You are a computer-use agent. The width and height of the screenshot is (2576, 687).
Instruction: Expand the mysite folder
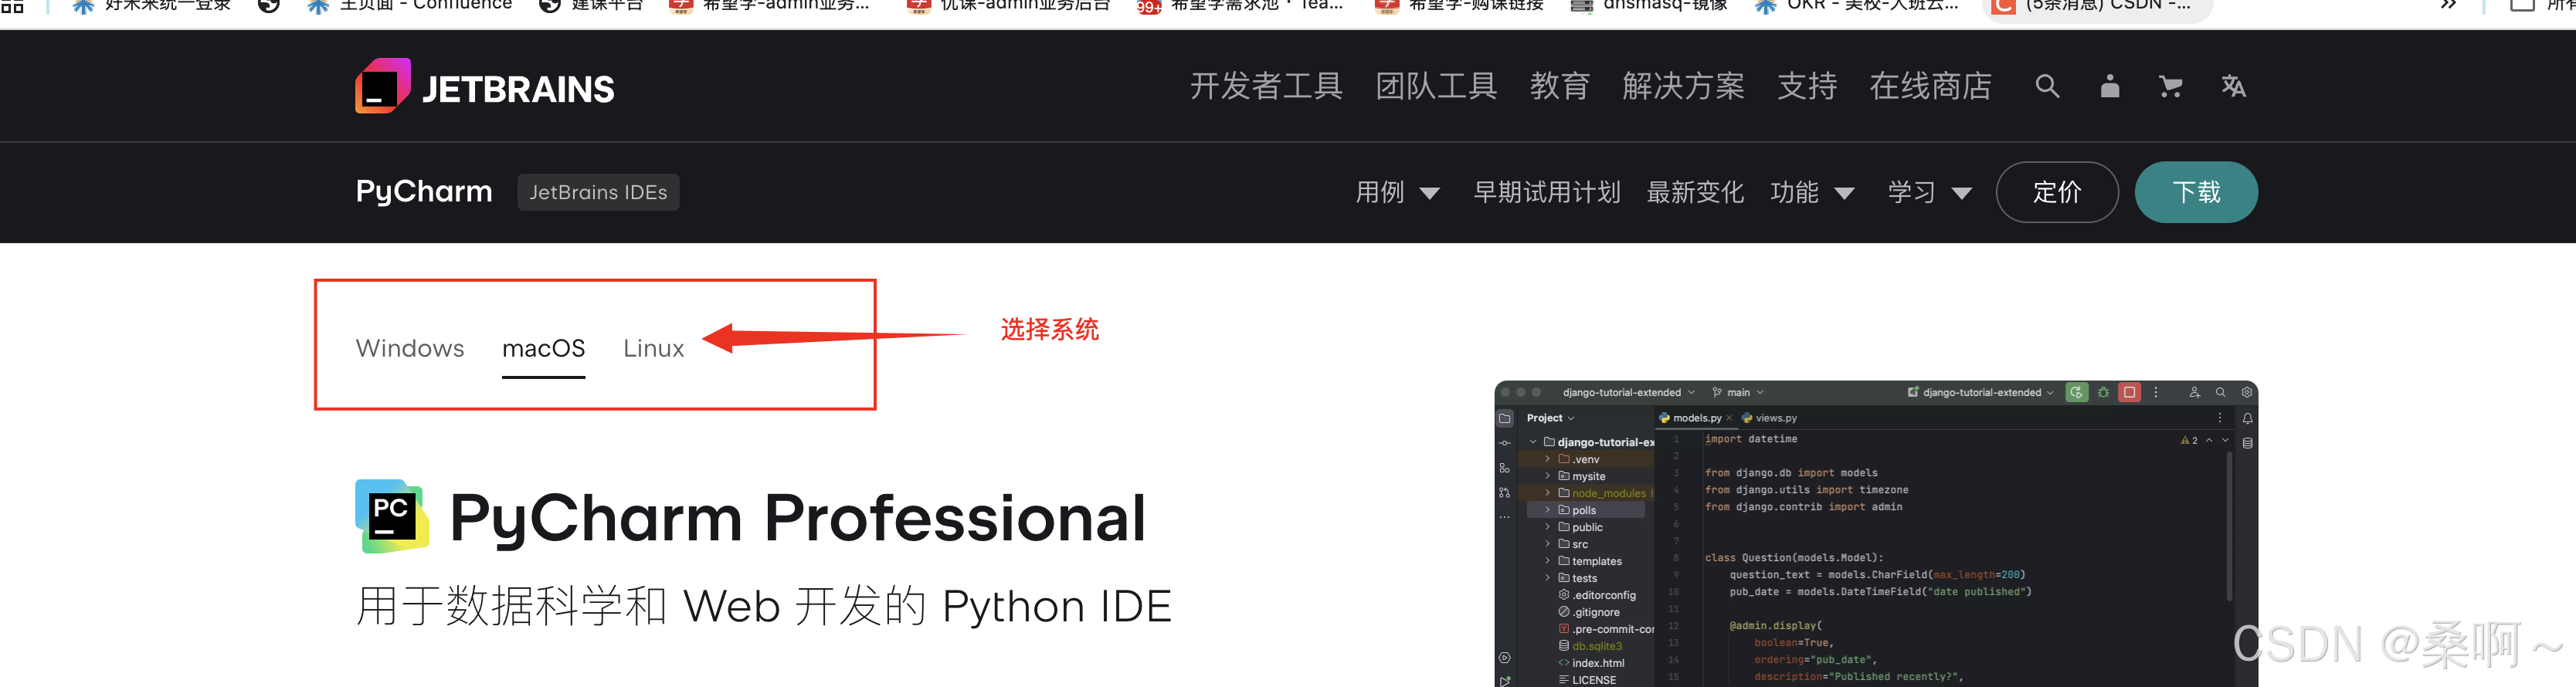1548,476
